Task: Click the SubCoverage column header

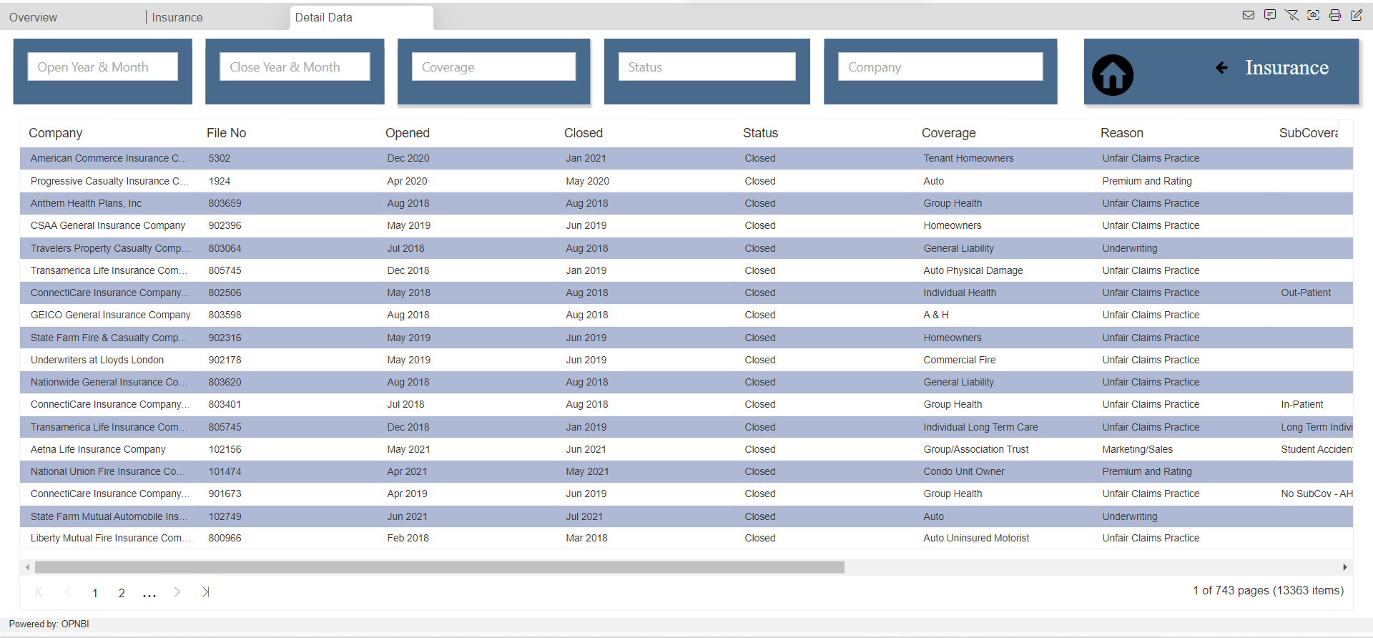Action: (x=1309, y=133)
